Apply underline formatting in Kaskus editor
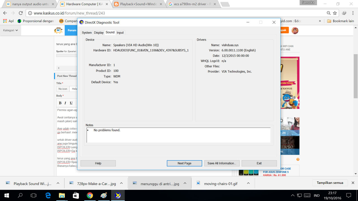358x201 pixels. pyautogui.click(x=71, y=103)
